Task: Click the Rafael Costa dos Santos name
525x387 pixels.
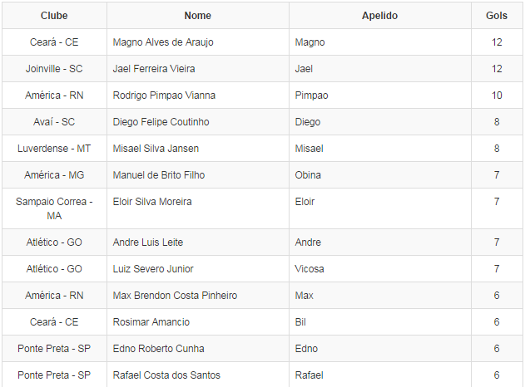Action: click(166, 375)
